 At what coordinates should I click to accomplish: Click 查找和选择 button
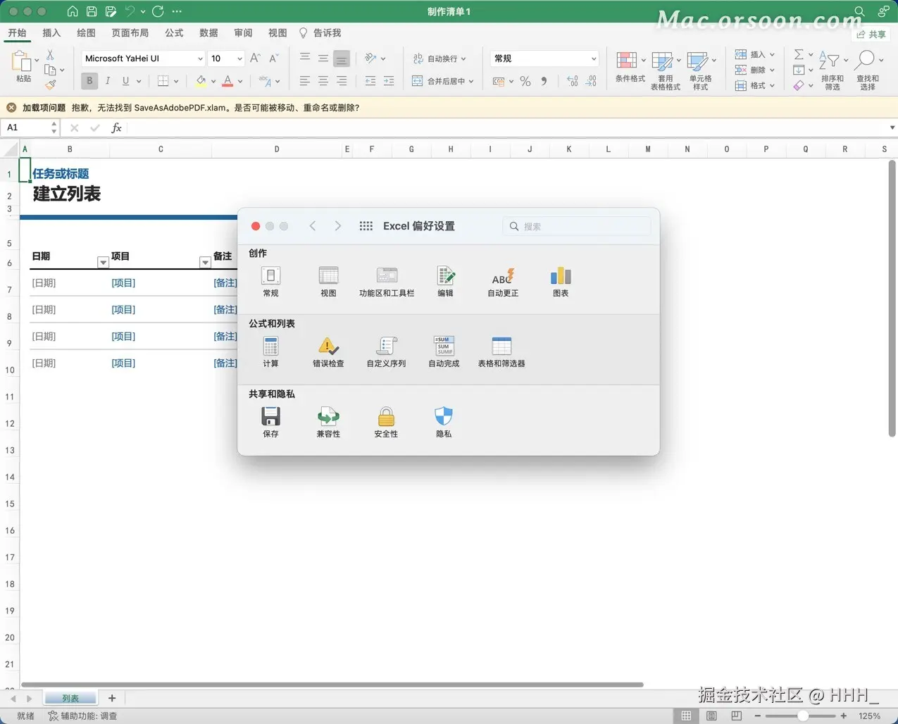coord(868,70)
